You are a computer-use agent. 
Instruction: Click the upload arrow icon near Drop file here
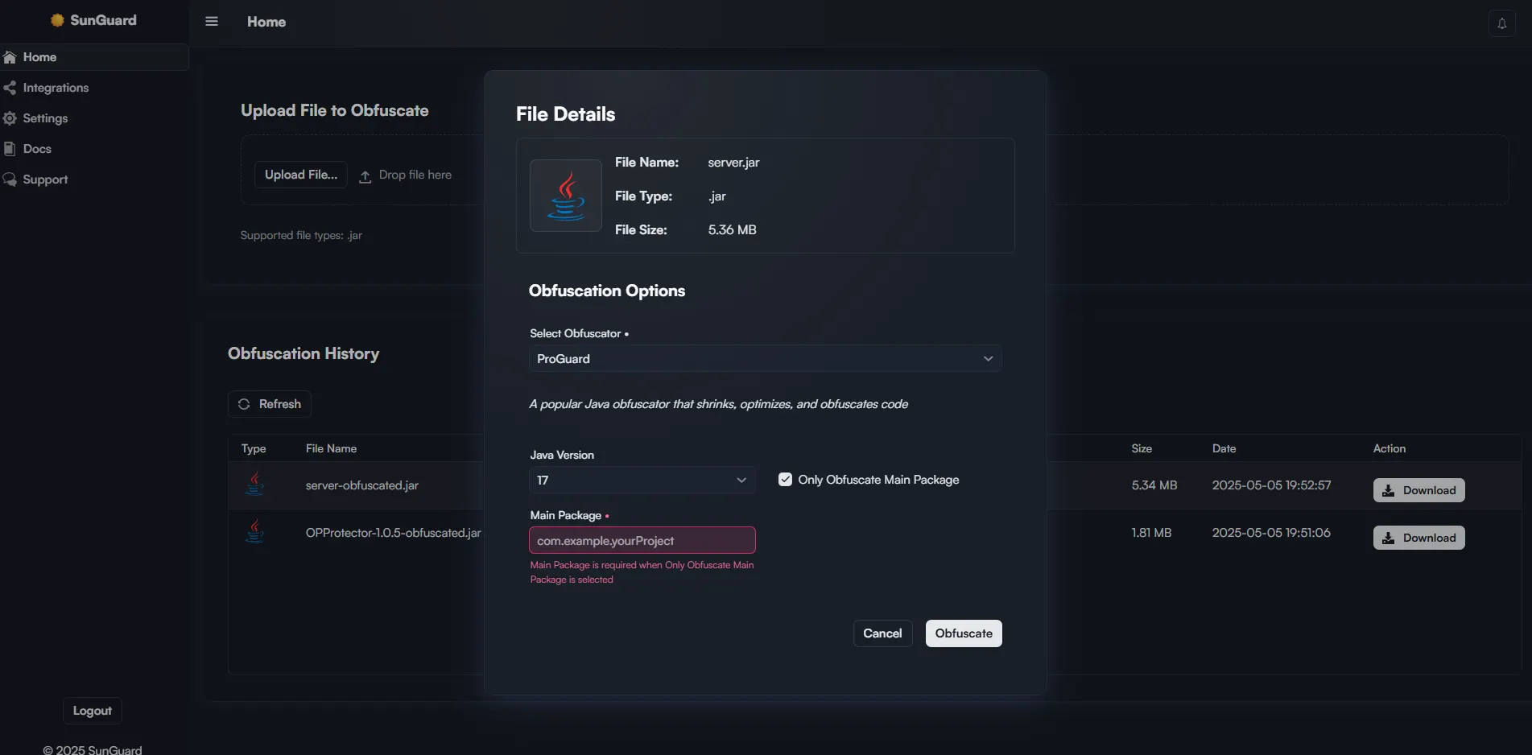click(x=365, y=176)
